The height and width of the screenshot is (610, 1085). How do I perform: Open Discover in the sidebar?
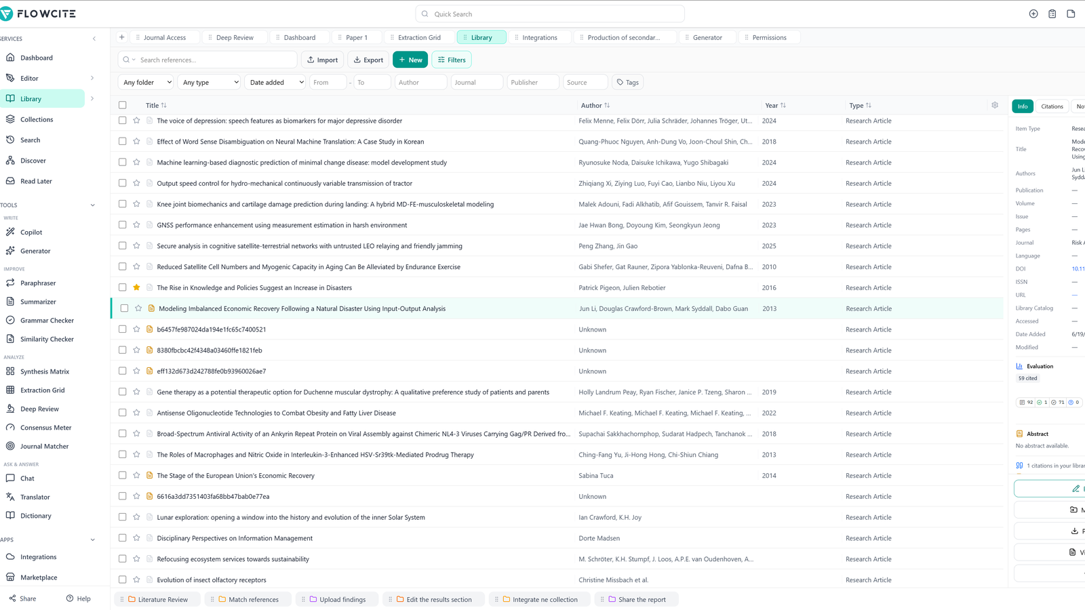tap(33, 161)
